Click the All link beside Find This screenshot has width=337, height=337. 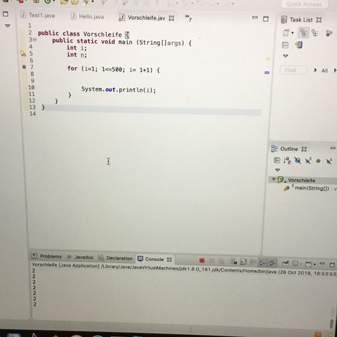(x=324, y=70)
